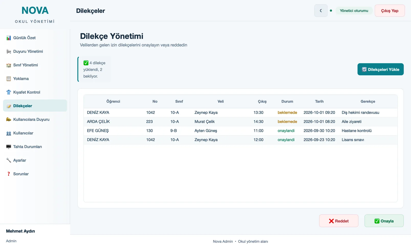Approve the petition with the Onayla button

(x=384, y=221)
